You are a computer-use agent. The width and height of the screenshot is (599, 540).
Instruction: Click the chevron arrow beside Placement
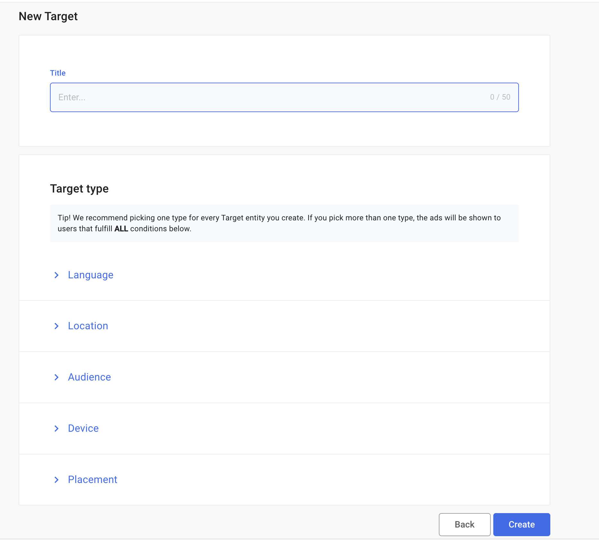[x=57, y=480]
